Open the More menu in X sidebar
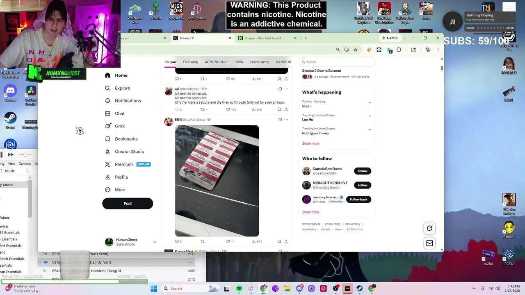The height and width of the screenshot is (295, 525). (115, 190)
